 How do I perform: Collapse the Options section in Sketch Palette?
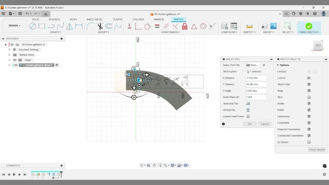coord(278,65)
